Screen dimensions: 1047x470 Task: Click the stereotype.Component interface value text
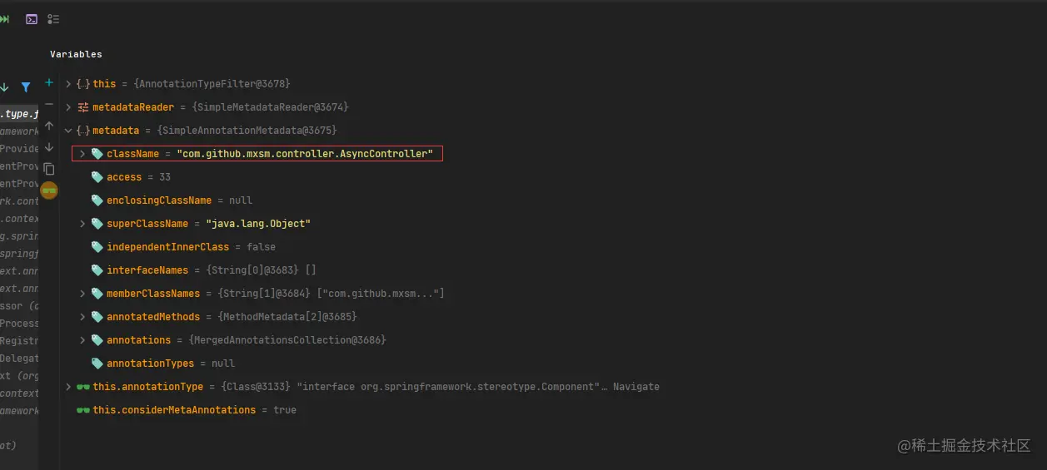tap(448, 387)
